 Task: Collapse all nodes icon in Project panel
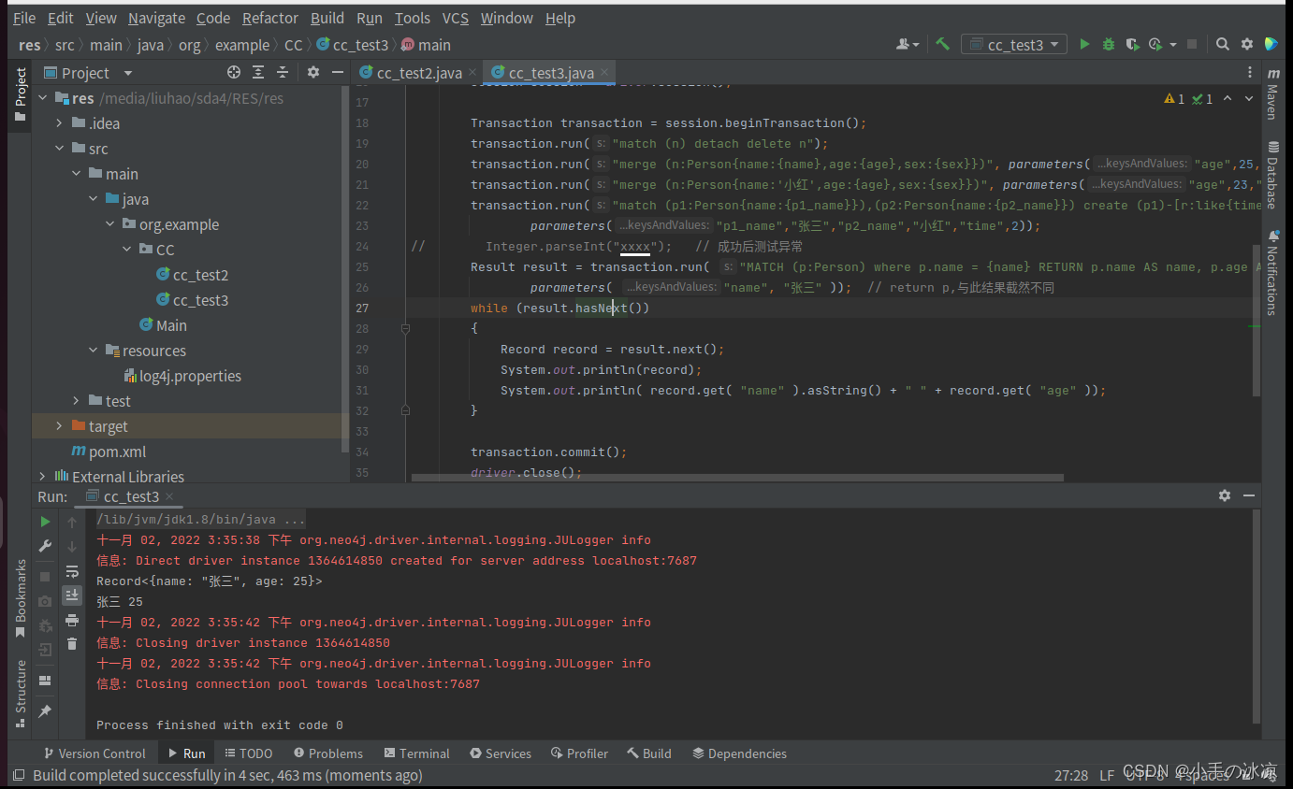click(x=283, y=72)
